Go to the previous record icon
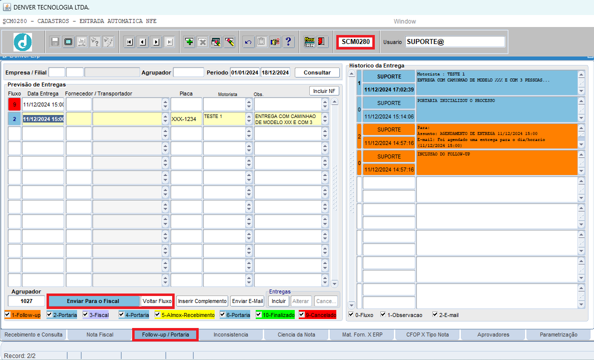 [x=143, y=41]
